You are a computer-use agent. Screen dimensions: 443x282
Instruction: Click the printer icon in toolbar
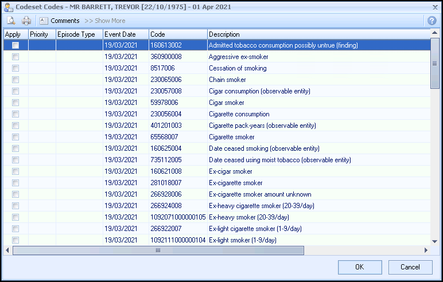click(26, 21)
